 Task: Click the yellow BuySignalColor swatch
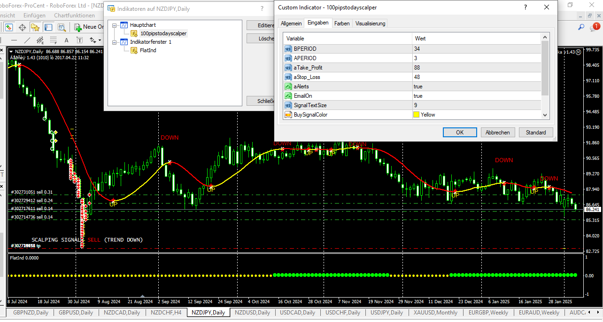click(x=416, y=115)
